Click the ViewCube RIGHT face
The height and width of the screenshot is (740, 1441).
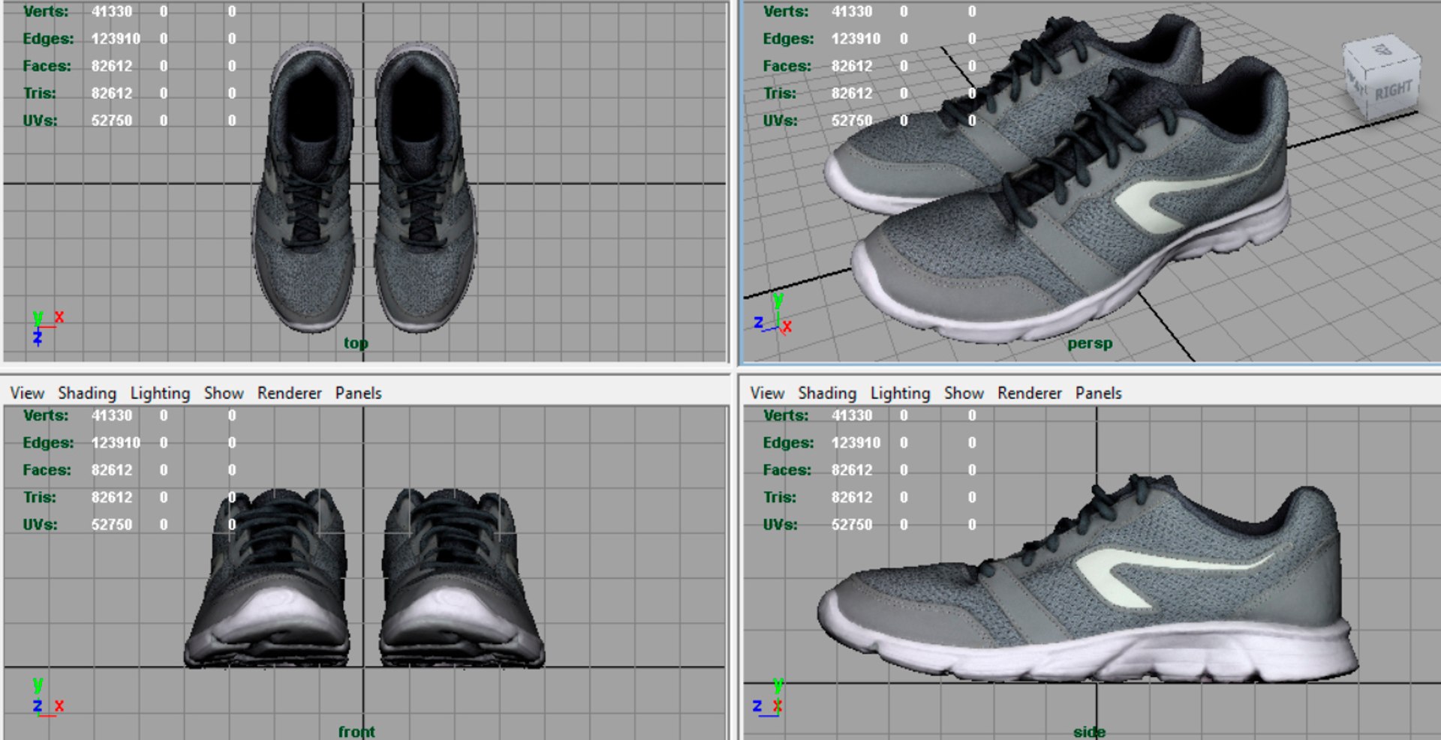[x=1394, y=91]
